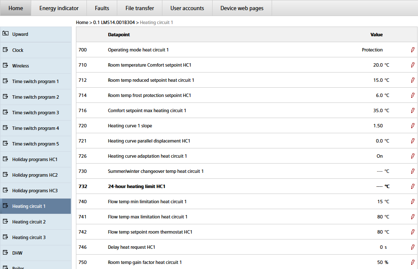Click Home link in breadcrumb
Screen dimensions: 418x269
(x=82, y=22)
